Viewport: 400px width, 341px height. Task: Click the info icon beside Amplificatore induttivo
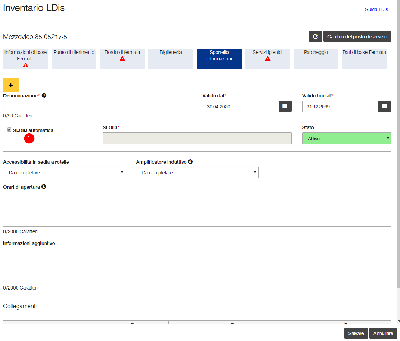190,162
